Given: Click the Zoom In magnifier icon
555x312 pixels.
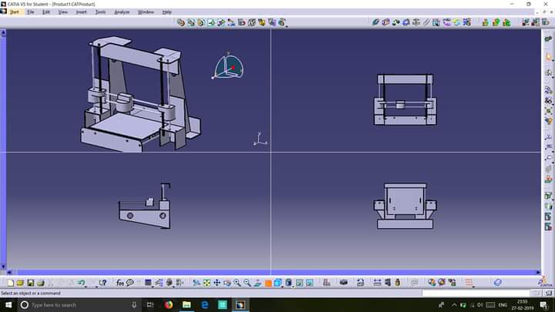Looking at the screenshot, I should pos(237,283).
